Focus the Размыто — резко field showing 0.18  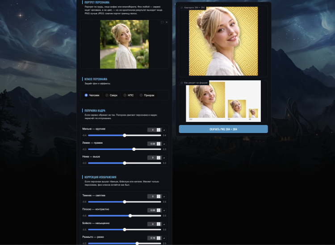[x=154, y=238]
